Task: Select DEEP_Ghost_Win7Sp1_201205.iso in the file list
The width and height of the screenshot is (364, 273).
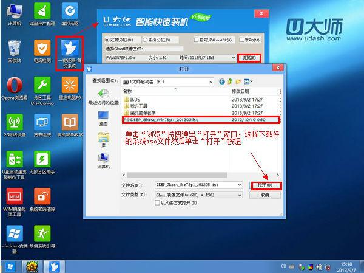Action: (x=201, y=120)
